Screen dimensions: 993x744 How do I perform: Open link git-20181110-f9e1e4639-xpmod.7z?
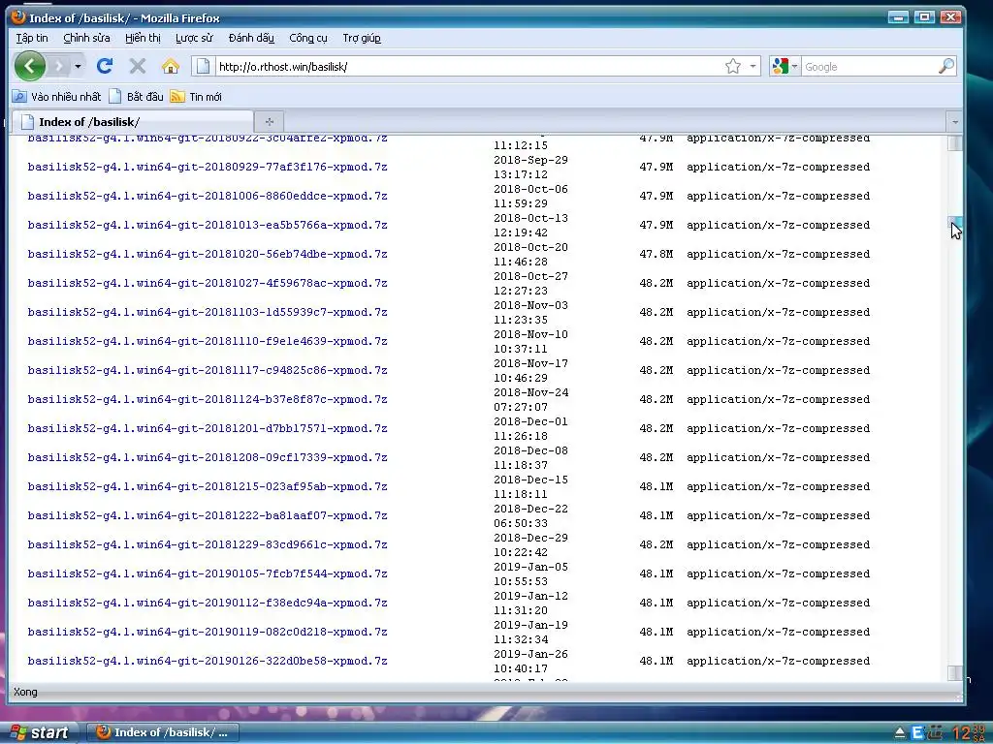(x=208, y=342)
